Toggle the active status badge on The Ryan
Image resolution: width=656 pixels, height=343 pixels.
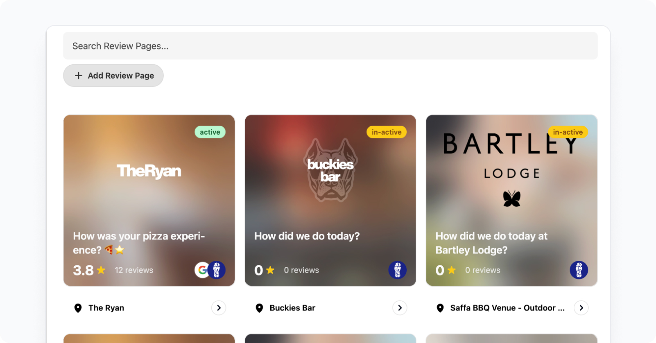click(210, 132)
